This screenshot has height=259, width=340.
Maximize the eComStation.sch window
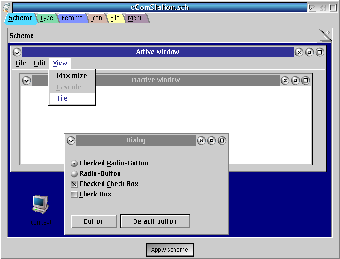click(x=333, y=8)
